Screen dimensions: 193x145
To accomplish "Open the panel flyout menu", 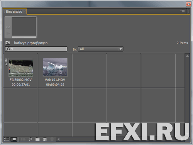I will coord(183,11).
